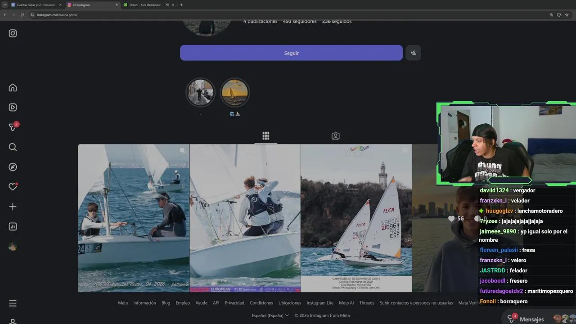Open direct messages with 3 badge
The image size is (576, 324).
tap(13, 127)
